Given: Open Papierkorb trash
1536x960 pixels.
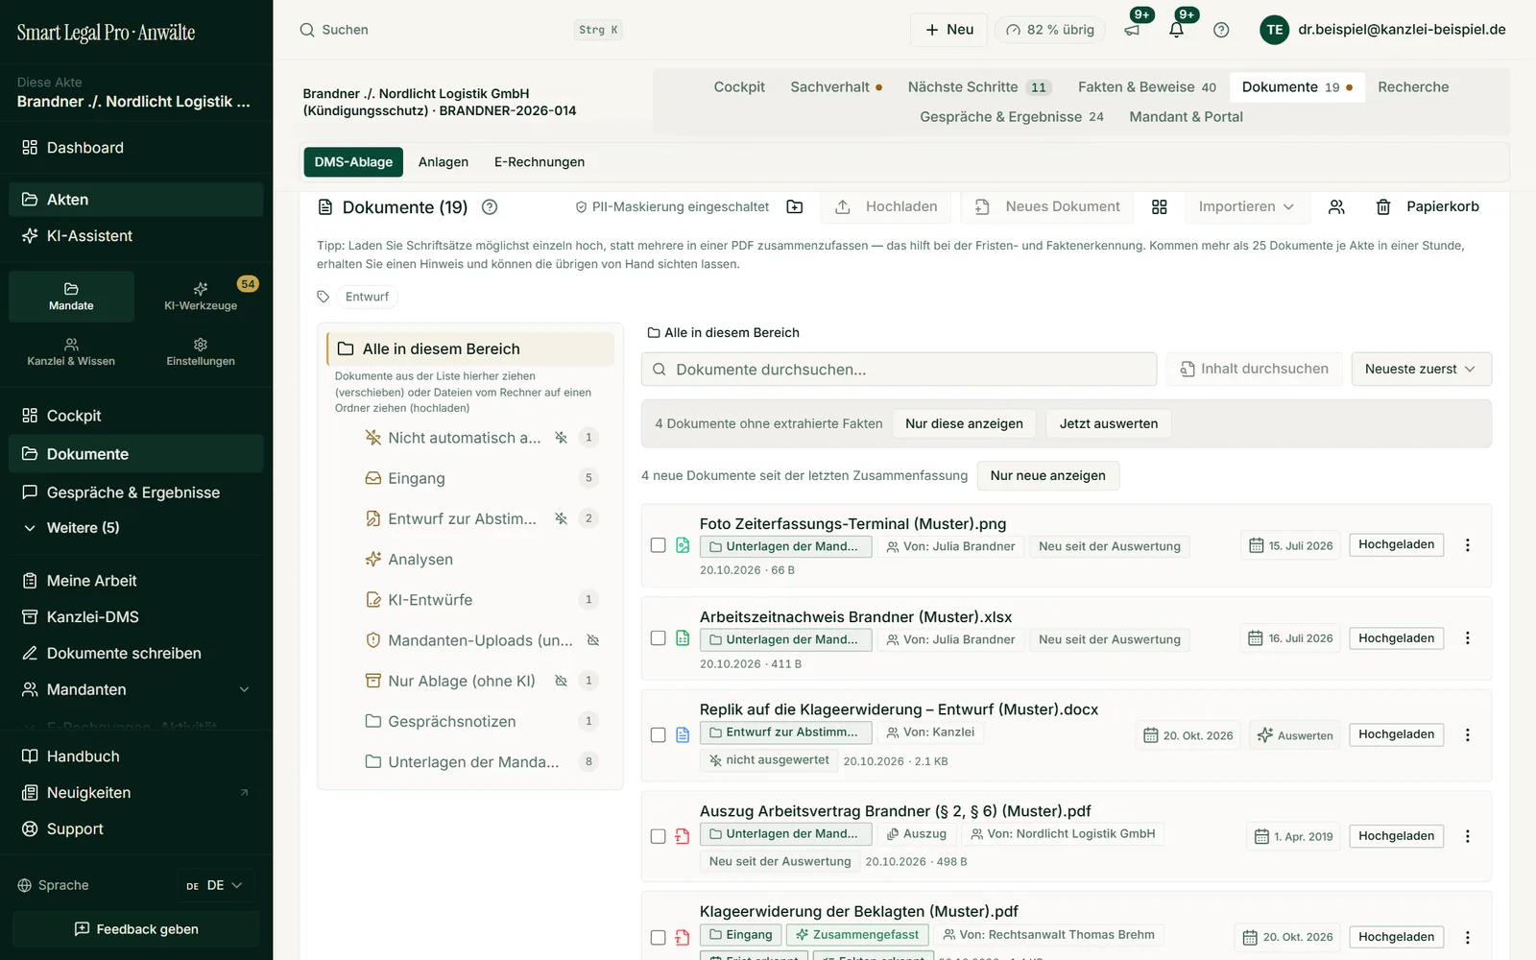Looking at the screenshot, I should [1428, 206].
